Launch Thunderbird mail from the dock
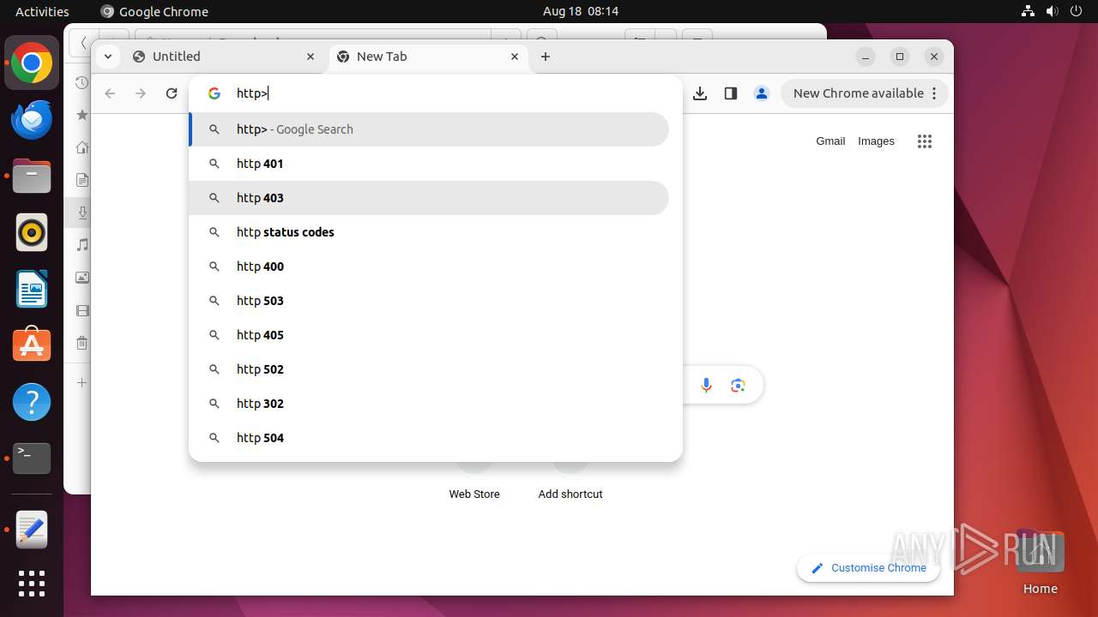Screen dimensions: 1098x617 (32, 120)
